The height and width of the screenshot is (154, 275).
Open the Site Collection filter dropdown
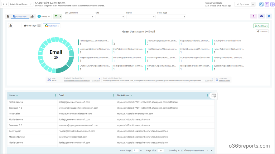pyautogui.click(x=79, y=17)
